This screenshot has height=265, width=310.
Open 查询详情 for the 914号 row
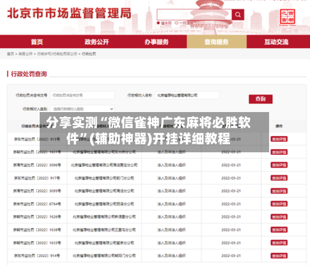[x=279, y=256]
